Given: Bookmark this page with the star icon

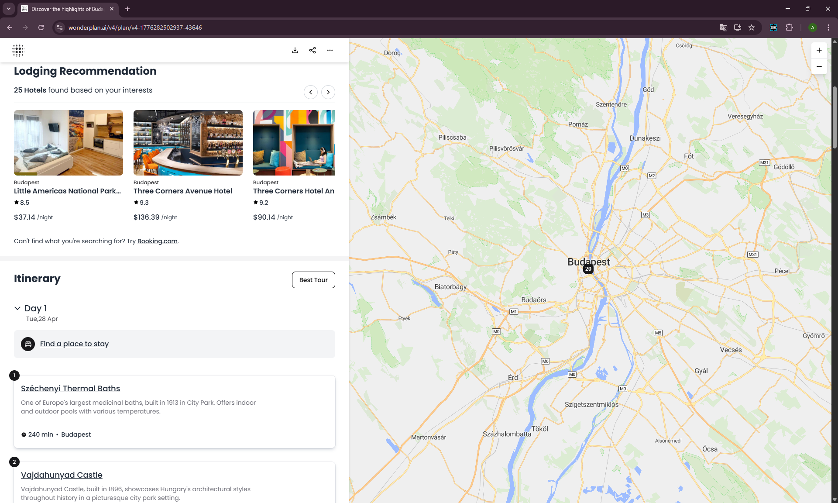Looking at the screenshot, I should 752,28.
